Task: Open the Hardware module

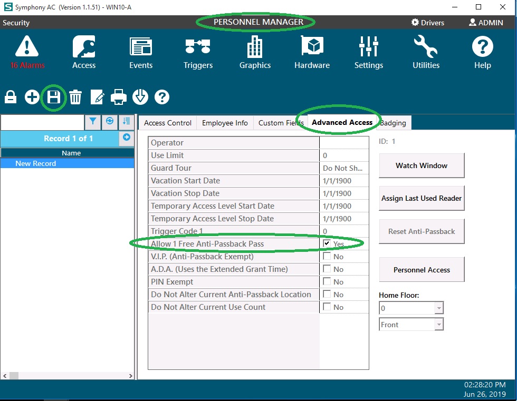Action: pyautogui.click(x=312, y=52)
